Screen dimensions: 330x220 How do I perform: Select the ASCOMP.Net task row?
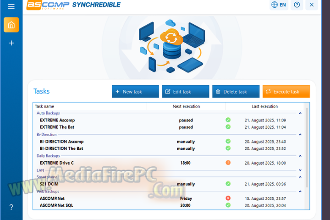[x=168, y=198]
